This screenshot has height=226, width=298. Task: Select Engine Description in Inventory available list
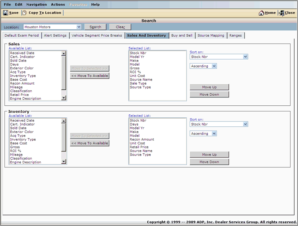point(25,162)
